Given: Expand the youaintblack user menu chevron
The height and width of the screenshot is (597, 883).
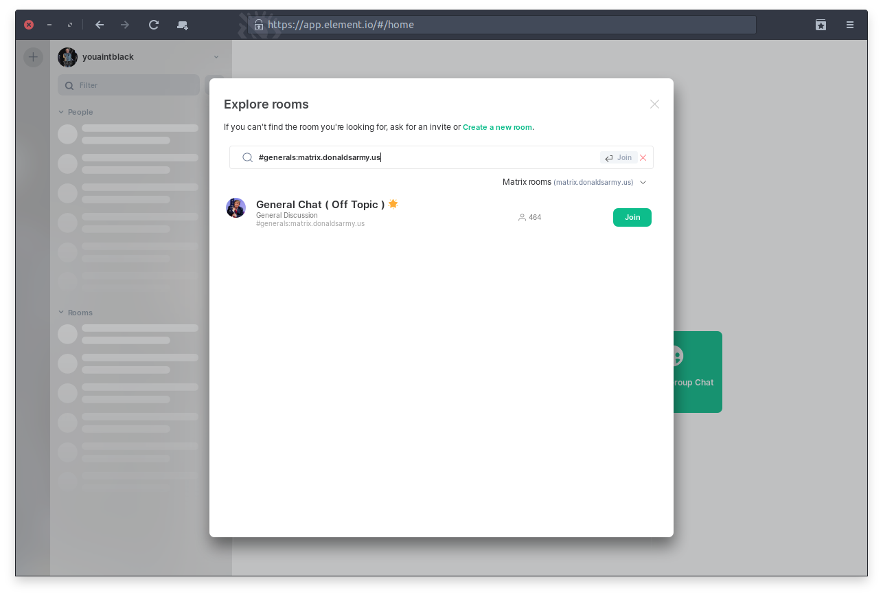Looking at the screenshot, I should click(x=216, y=57).
